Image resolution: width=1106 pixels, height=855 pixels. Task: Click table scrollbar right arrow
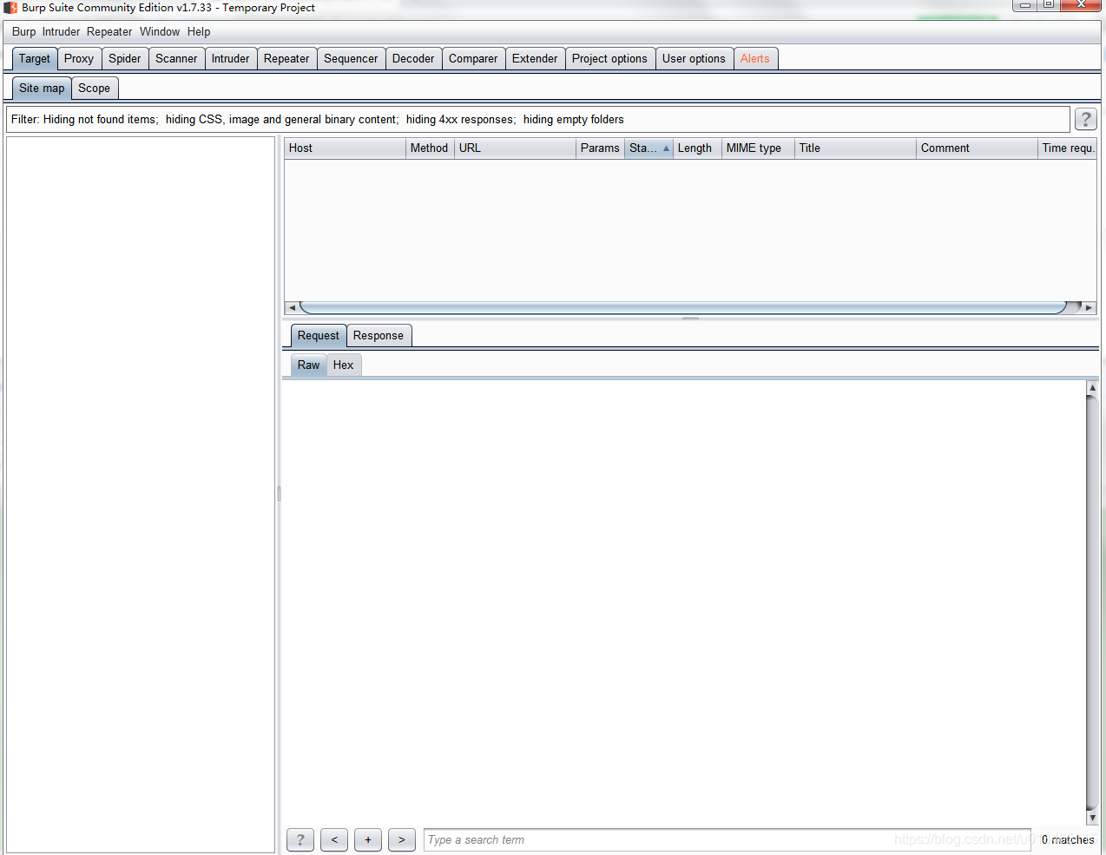1089,307
